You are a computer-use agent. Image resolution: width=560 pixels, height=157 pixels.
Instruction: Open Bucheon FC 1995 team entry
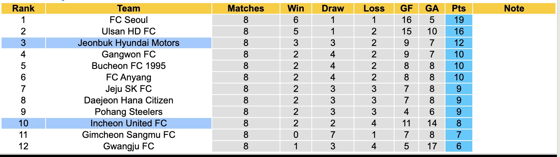click(x=129, y=66)
